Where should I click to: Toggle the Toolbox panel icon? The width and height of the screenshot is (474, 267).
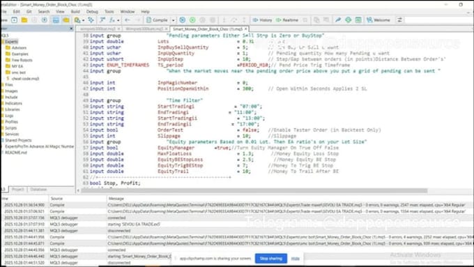66,20
